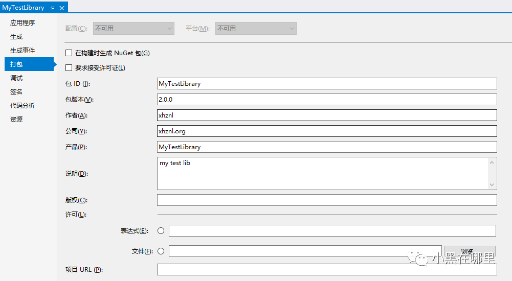Go to the 调试 page
Viewport: 512px width, 281px height.
[16, 78]
